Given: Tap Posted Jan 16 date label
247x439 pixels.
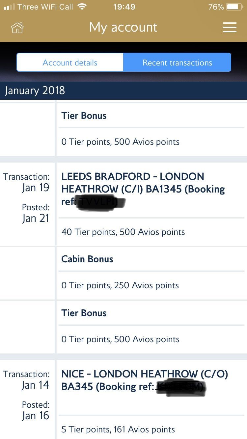Looking at the screenshot, I should click(36, 410).
